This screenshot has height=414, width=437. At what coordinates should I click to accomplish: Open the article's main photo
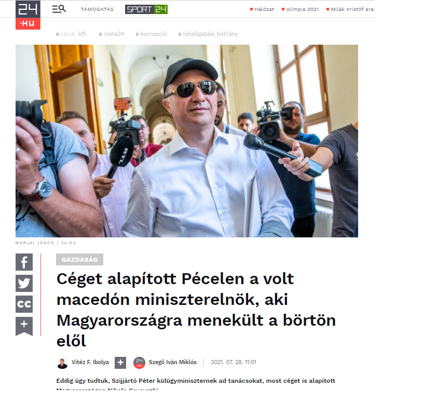pos(187,141)
